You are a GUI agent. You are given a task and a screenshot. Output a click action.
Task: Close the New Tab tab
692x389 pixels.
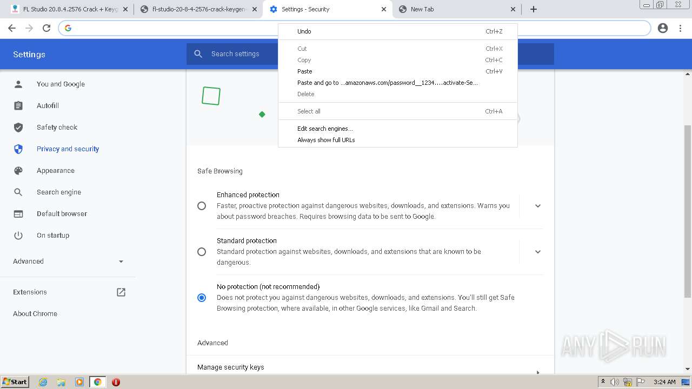click(514, 9)
